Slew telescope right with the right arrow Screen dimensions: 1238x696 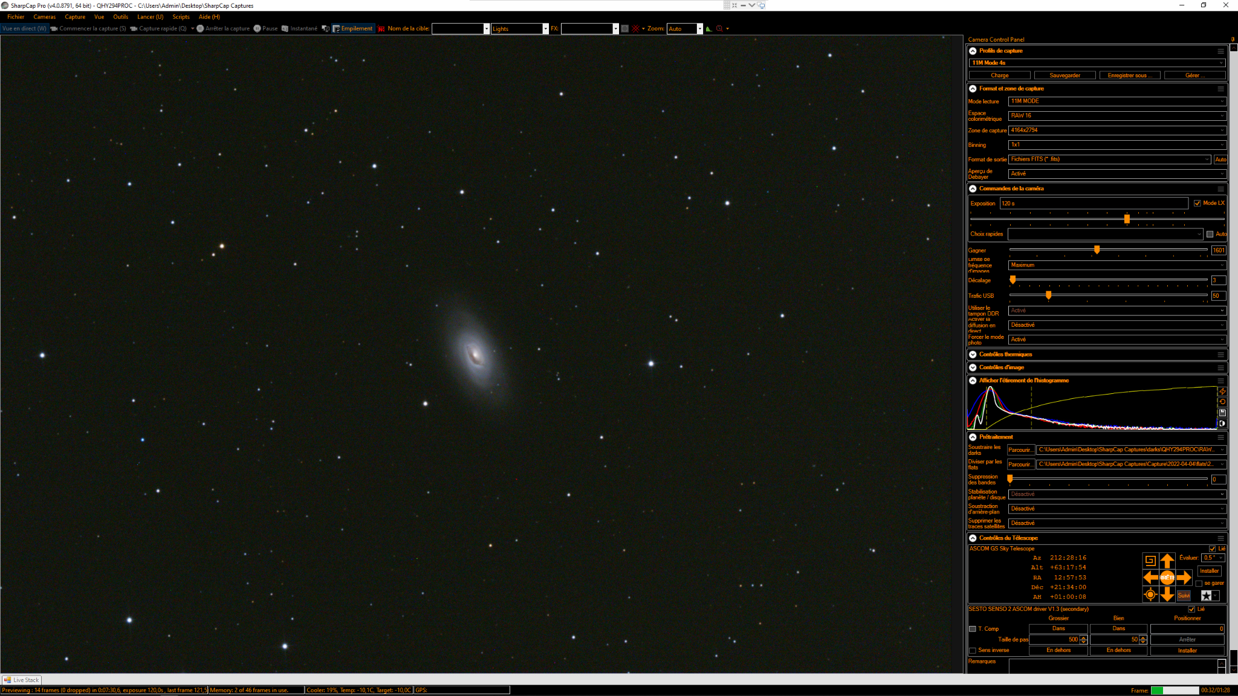[x=1184, y=578]
